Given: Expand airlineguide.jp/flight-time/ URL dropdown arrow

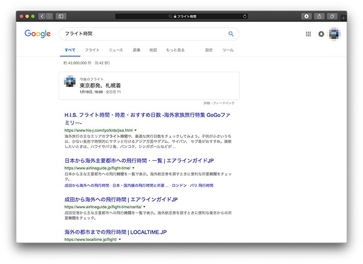Looking at the screenshot, I should tap(133, 168).
